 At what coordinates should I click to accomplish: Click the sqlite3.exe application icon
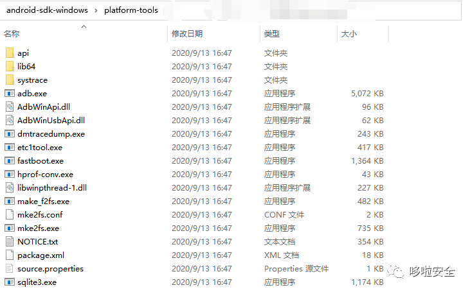10,282
